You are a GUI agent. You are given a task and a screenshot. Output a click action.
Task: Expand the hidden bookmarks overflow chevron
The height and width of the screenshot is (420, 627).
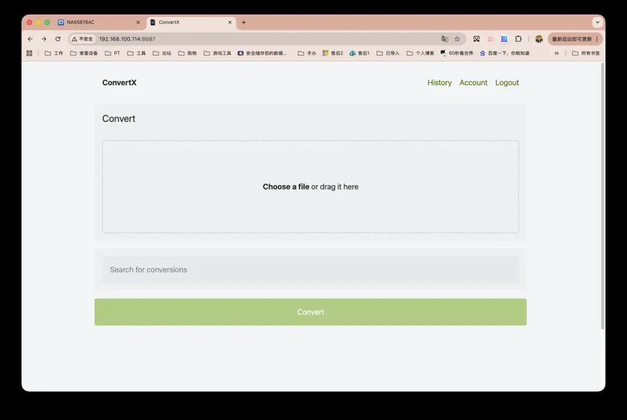(556, 53)
